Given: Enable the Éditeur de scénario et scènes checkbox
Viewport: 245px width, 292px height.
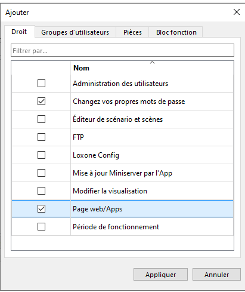Looking at the screenshot, I should [41, 119].
